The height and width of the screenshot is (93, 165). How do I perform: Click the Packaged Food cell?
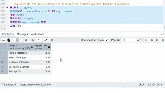tap(21, 71)
